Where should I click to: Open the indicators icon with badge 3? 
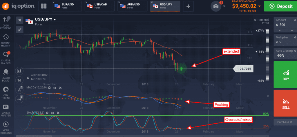click(19, 99)
